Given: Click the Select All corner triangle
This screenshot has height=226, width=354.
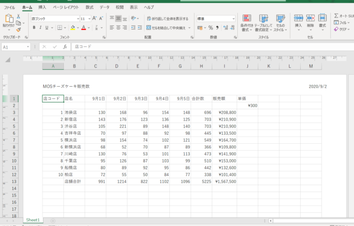Looking at the screenshot, I should 8,59.
